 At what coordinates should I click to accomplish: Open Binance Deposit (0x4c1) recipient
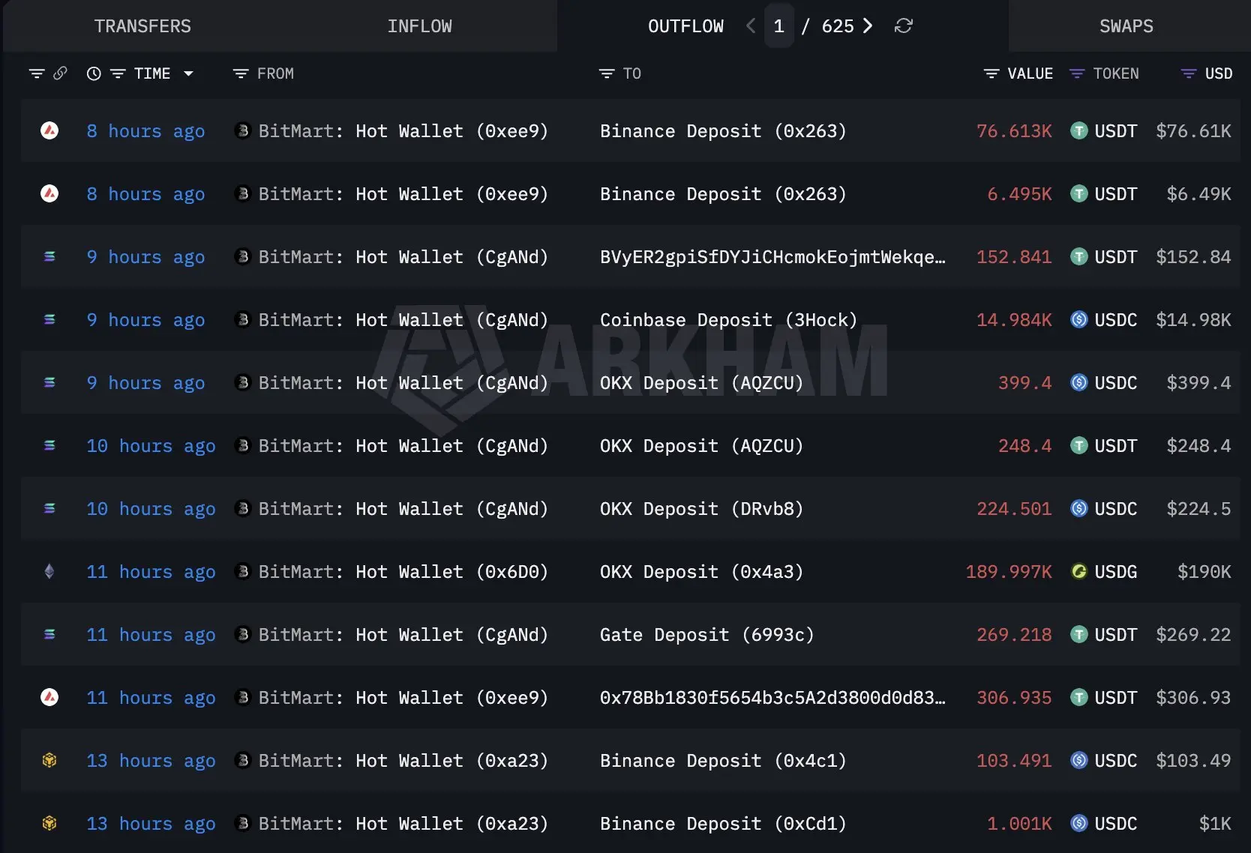coord(723,760)
